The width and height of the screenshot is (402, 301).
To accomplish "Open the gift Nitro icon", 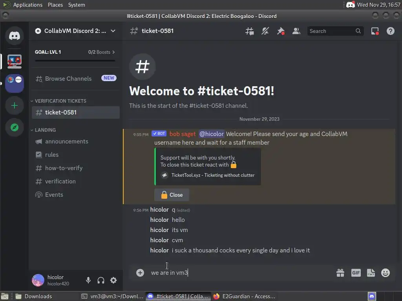I will pos(340,273).
